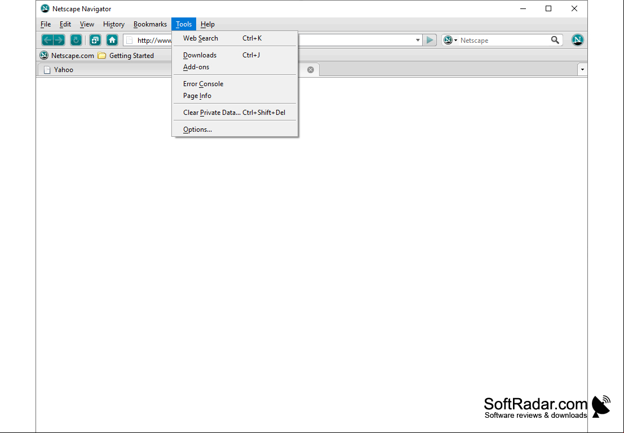Close the Netscape Navigator window
The width and height of the screenshot is (624, 433).
(x=574, y=9)
